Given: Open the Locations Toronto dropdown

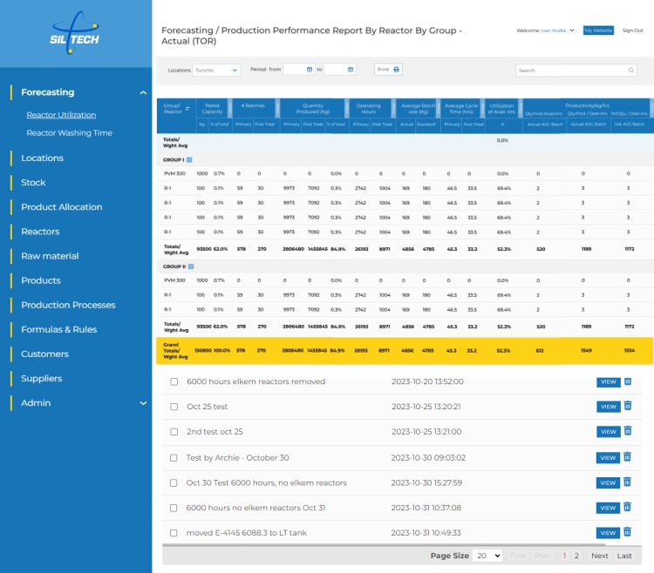Looking at the screenshot, I should (x=216, y=71).
